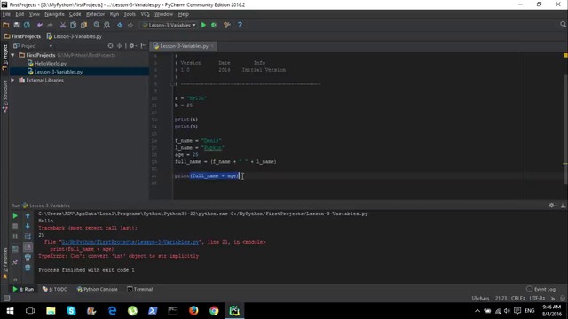Open the Structure side tool window tab
The width and height of the screenshot is (568, 319).
[5, 96]
